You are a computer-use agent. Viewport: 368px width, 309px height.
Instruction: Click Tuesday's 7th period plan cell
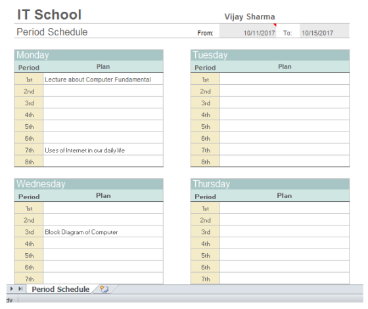point(285,150)
